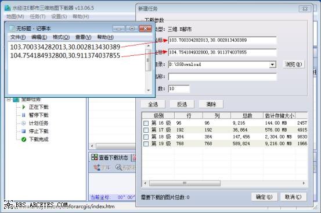Enable the 第 17 级 level checkbox
The height and width of the screenshot is (213, 321).
point(146,130)
